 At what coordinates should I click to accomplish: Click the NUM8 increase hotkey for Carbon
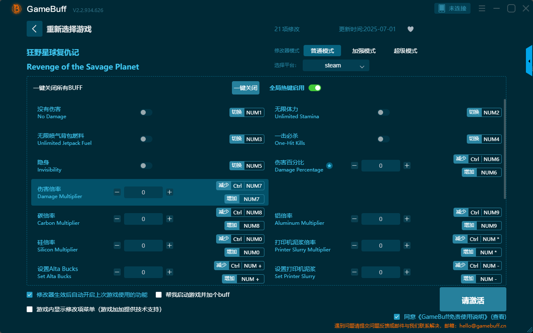tap(244, 226)
